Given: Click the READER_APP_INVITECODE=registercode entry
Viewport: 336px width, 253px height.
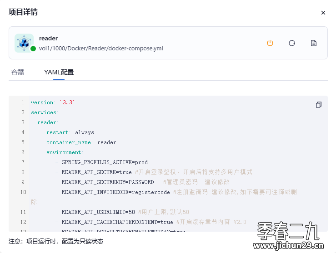Looking at the screenshot, I should click(x=116, y=192).
